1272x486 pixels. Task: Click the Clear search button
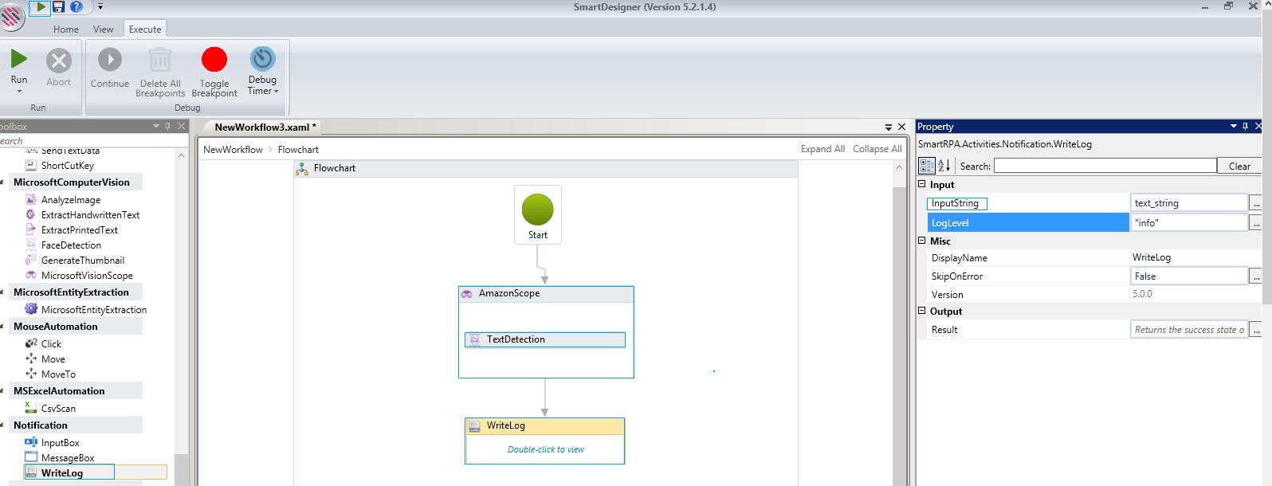pos(1239,166)
